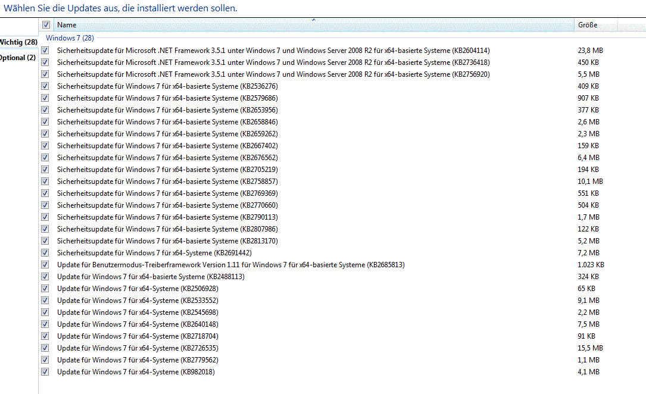Toggle checkbox for update KB2770660

tap(45, 205)
